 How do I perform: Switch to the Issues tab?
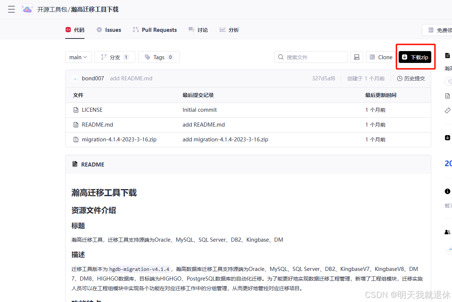coord(109,30)
